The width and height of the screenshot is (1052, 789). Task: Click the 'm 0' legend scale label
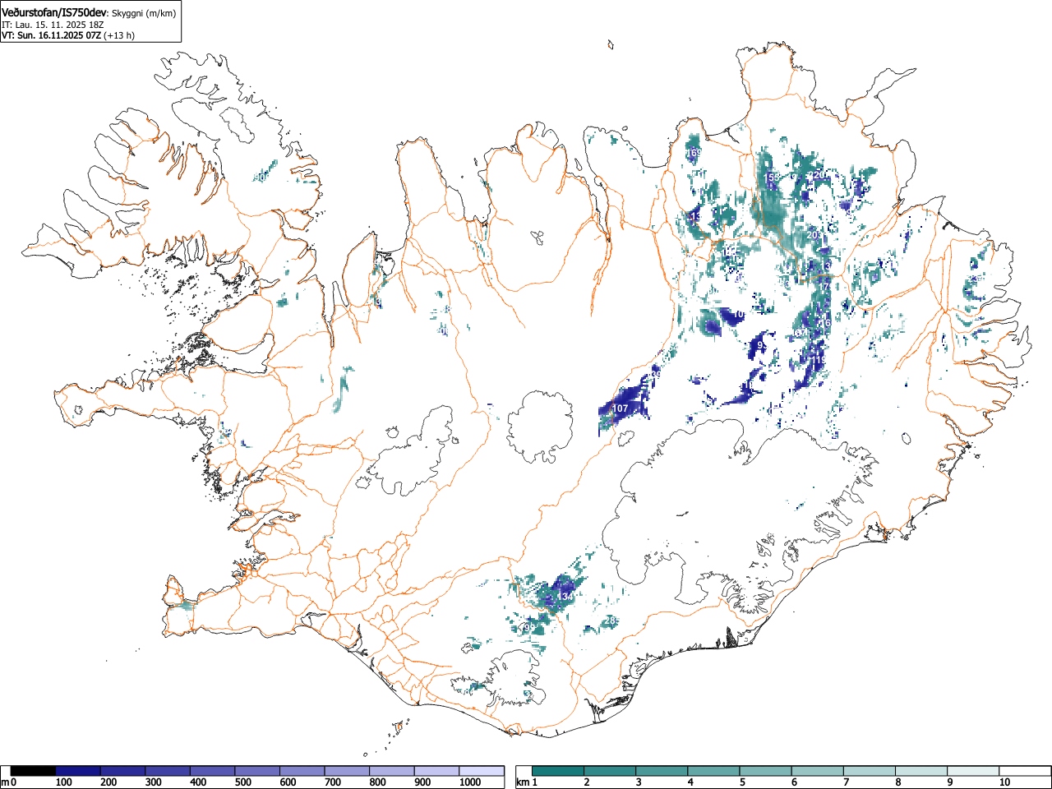click(9, 782)
